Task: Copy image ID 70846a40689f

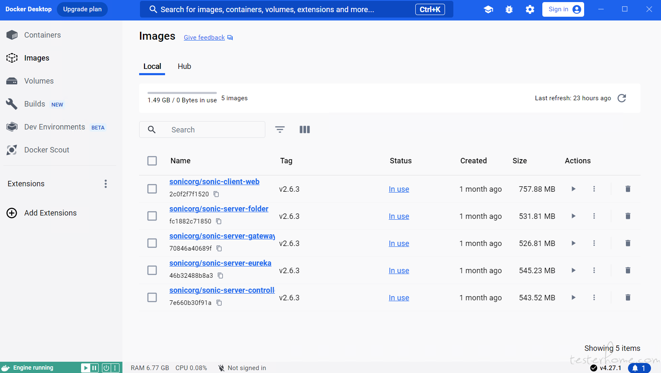Action: pos(219,249)
